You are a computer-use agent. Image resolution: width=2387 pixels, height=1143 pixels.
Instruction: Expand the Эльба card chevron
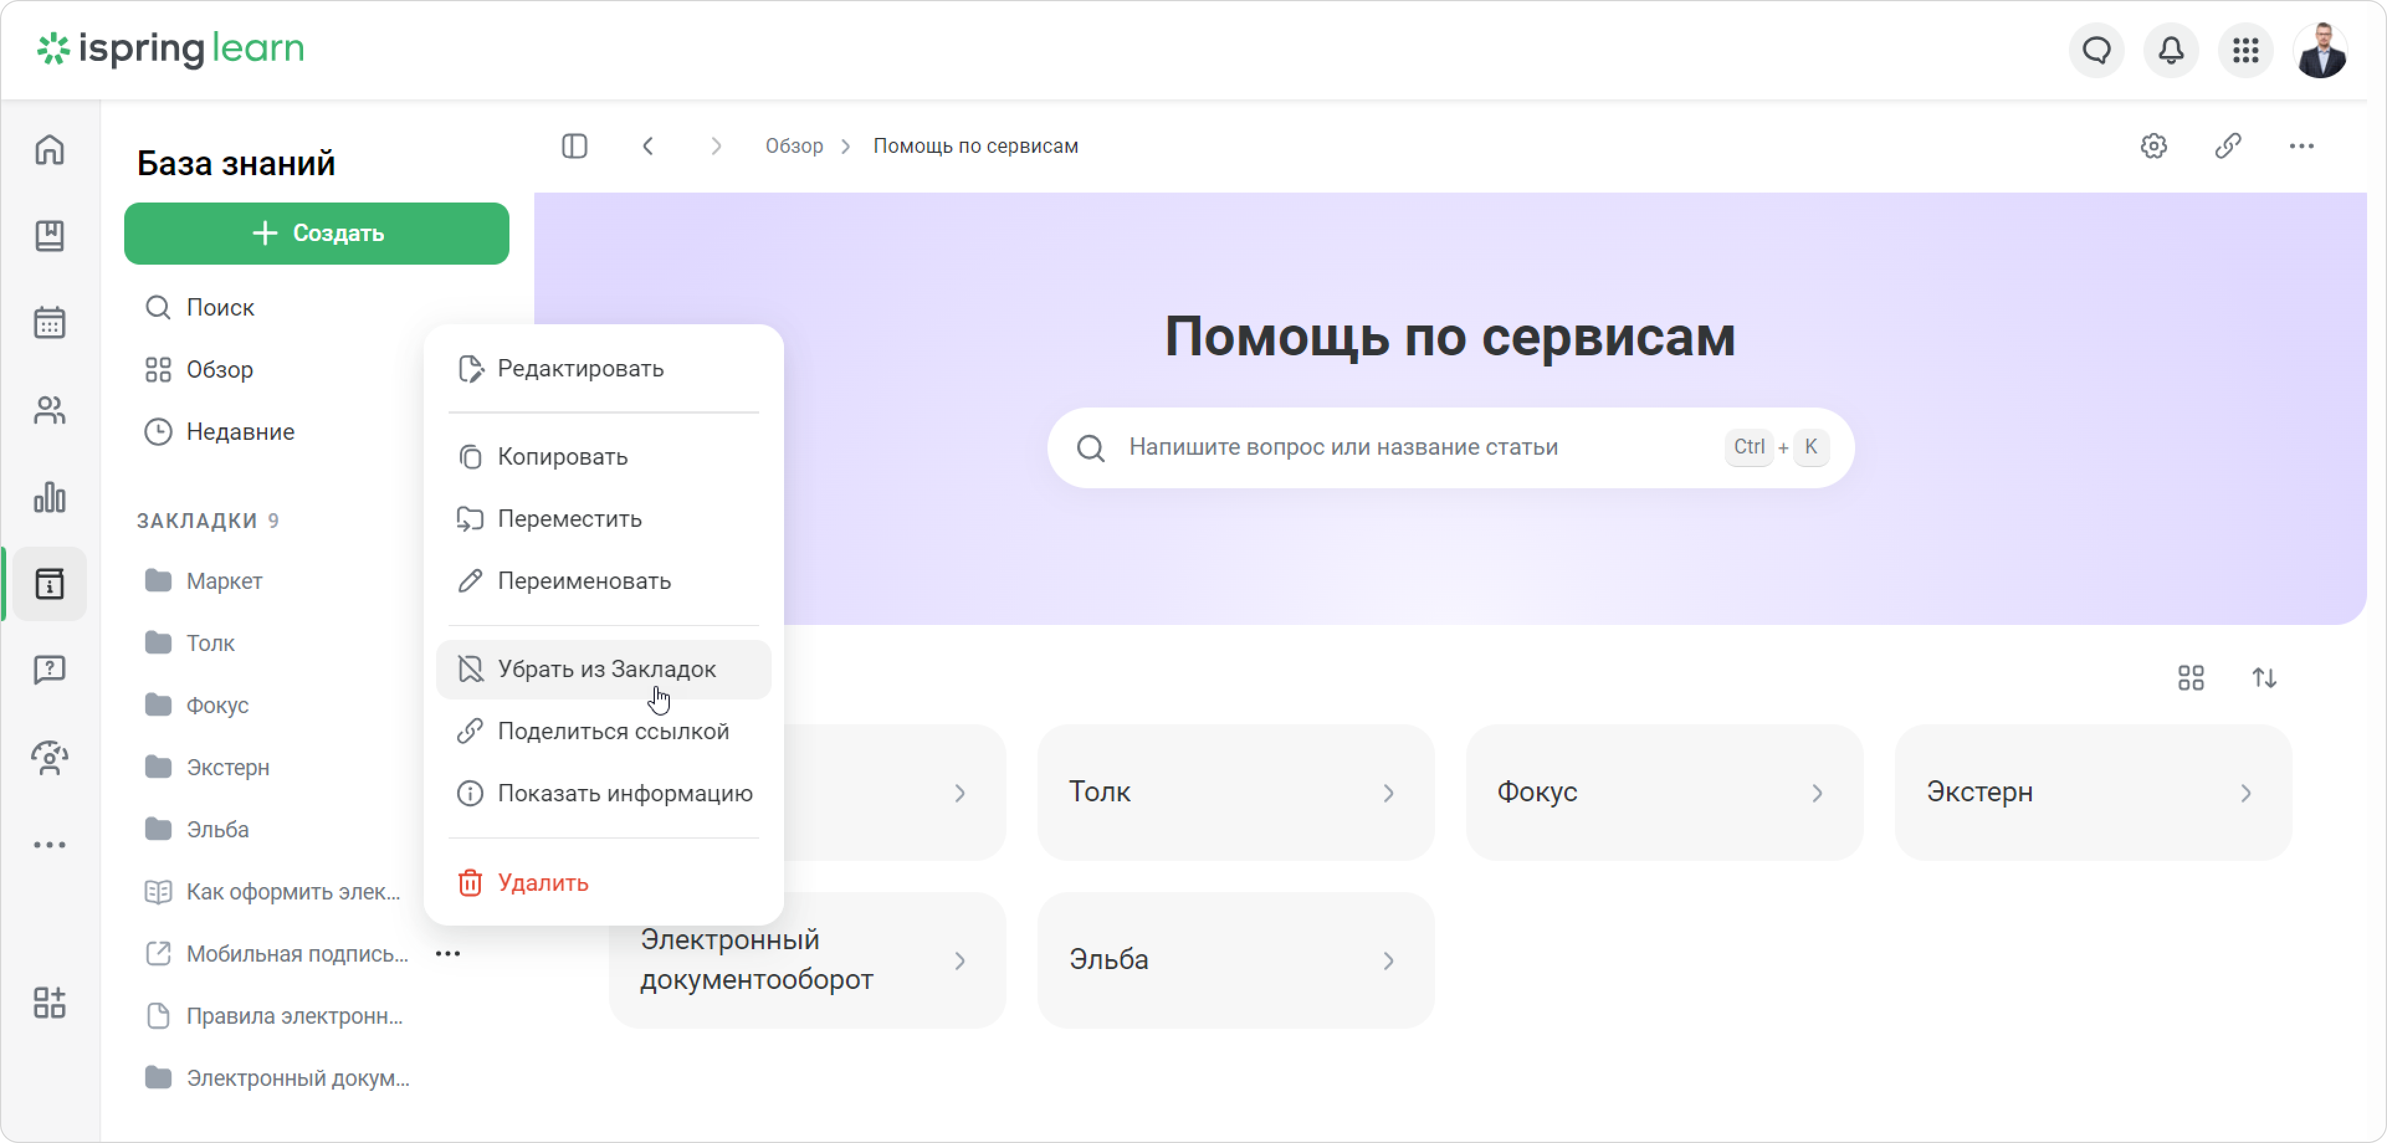[x=1388, y=960]
